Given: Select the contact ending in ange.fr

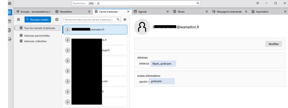Looking at the screenshot, I should 95,50.
